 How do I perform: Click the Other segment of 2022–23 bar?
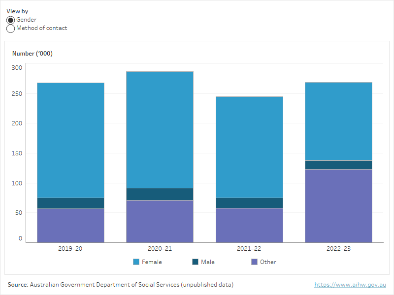[338, 206]
